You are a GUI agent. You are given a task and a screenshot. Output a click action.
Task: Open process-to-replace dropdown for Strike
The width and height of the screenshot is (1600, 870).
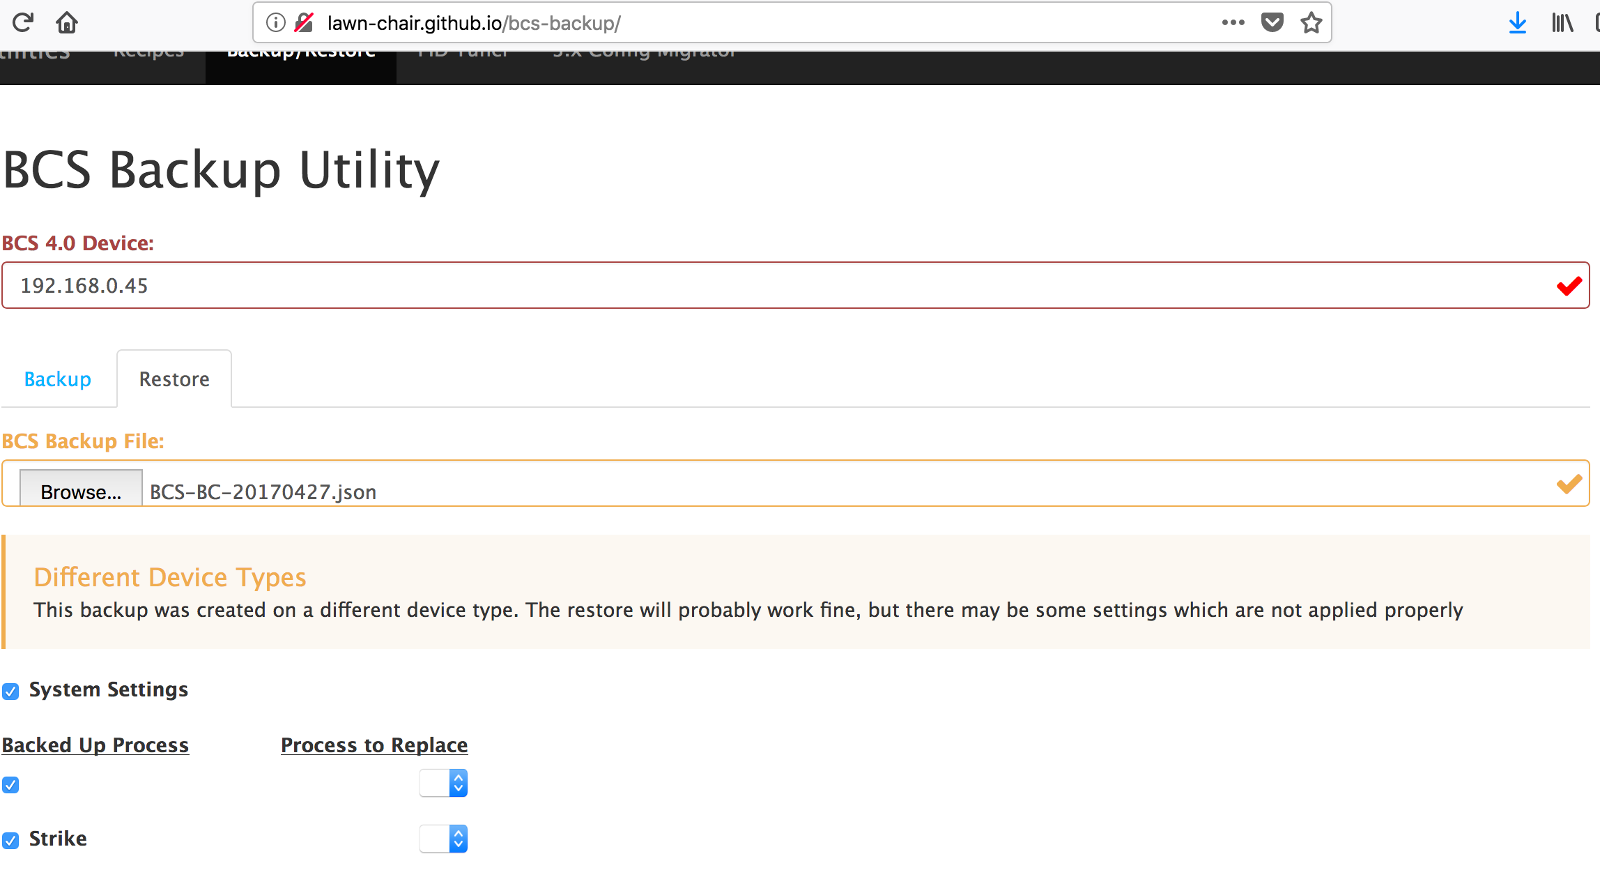[443, 839]
